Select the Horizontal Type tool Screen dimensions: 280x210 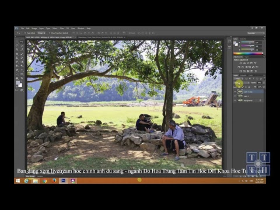point(22,70)
